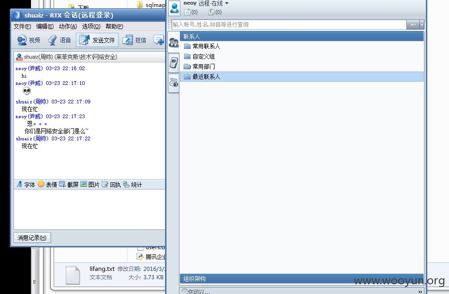
Task: Click the add-participant icon after 短信
Action: (159, 40)
